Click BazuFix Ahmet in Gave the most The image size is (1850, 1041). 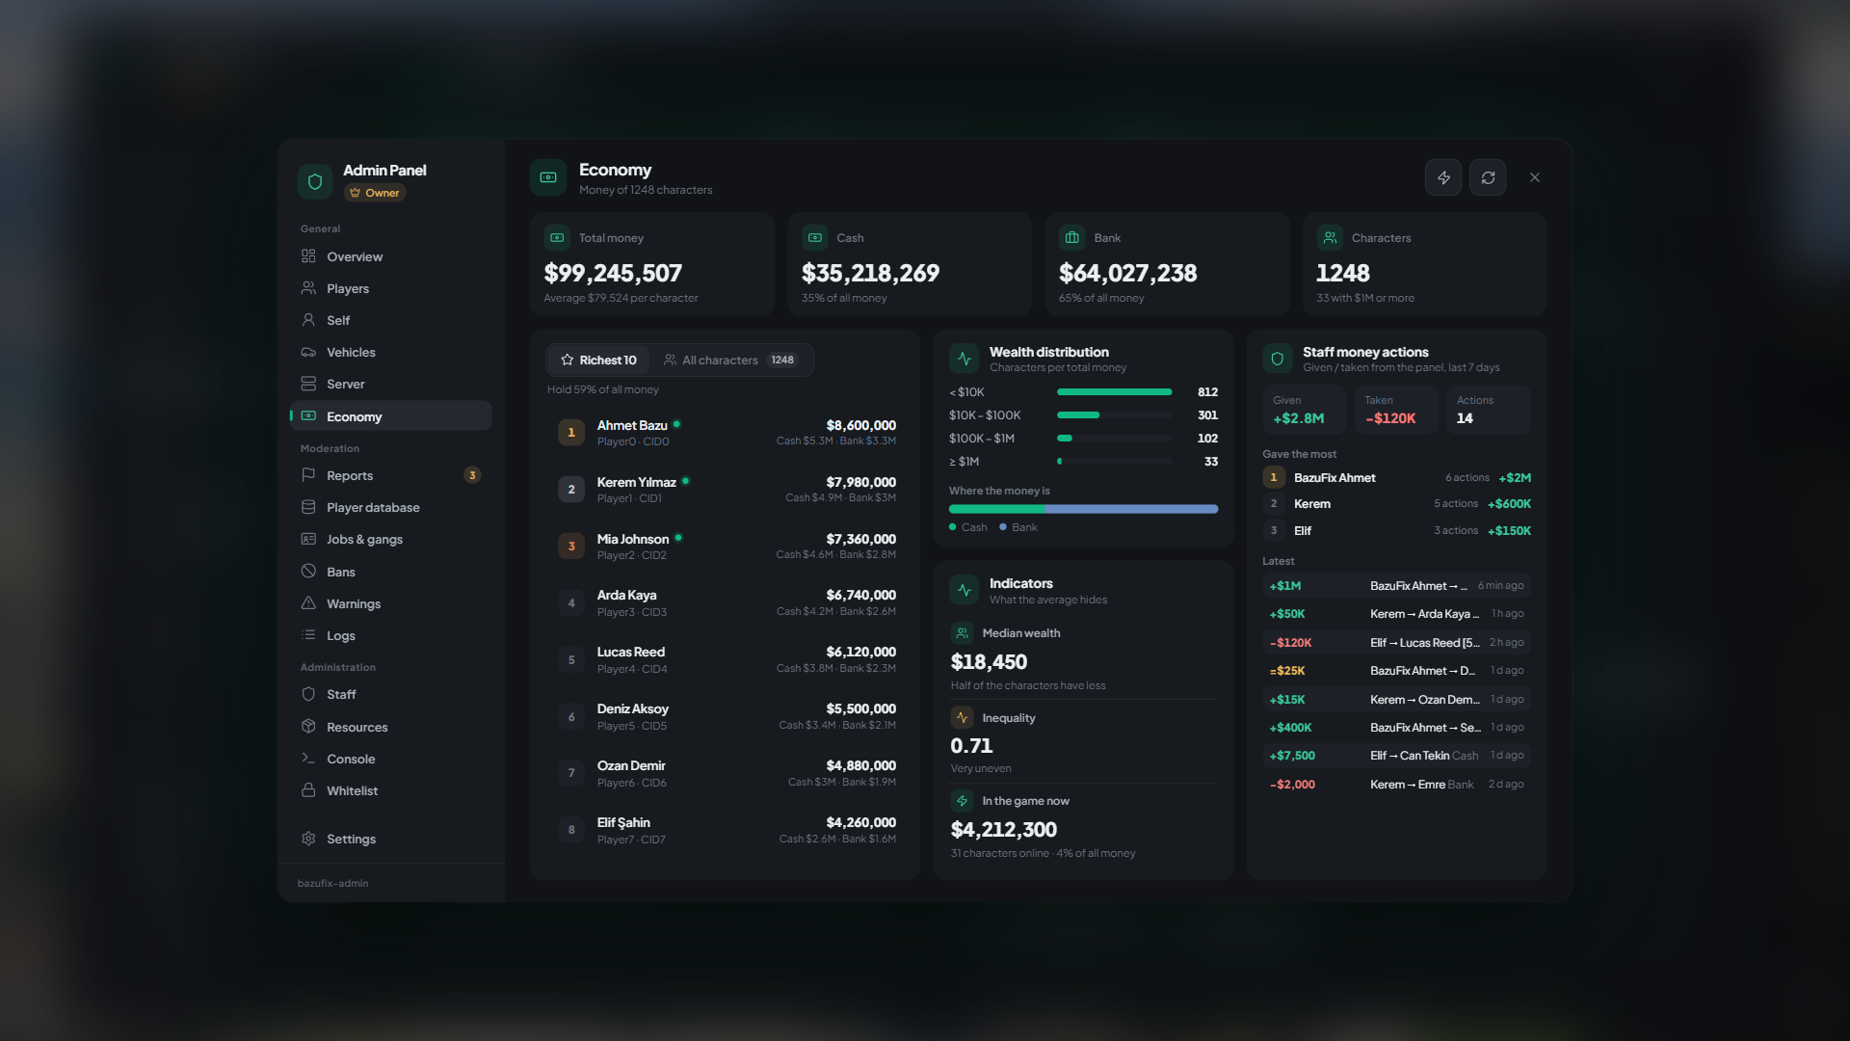coord(1396,477)
